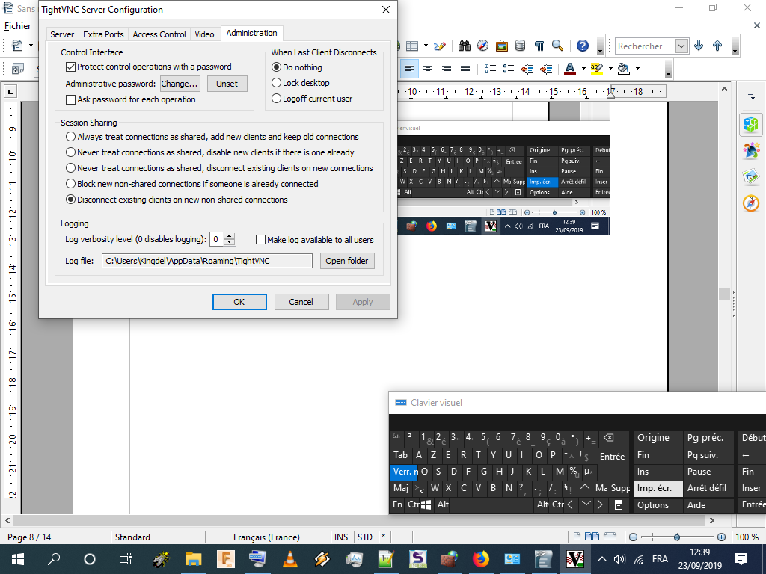Image resolution: width=766 pixels, height=574 pixels.
Task: Switch to the Video tab
Action: pyautogui.click(x=205, y=34)
